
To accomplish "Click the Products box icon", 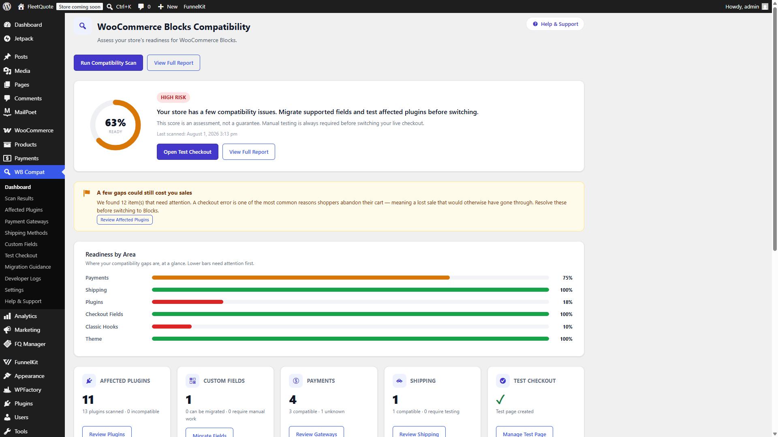I will [7, 144].
